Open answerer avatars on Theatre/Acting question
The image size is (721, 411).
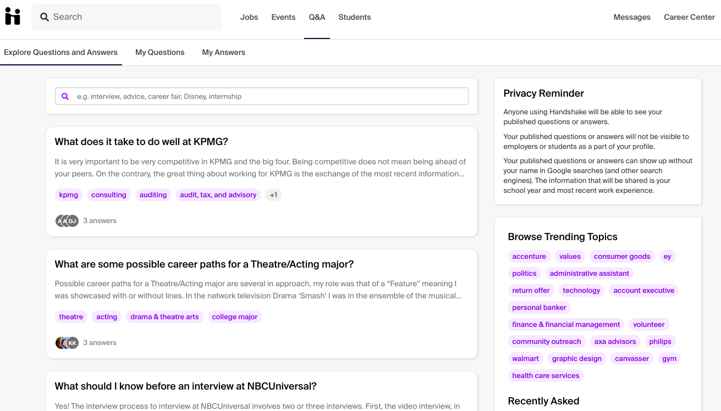pos(67,343)
